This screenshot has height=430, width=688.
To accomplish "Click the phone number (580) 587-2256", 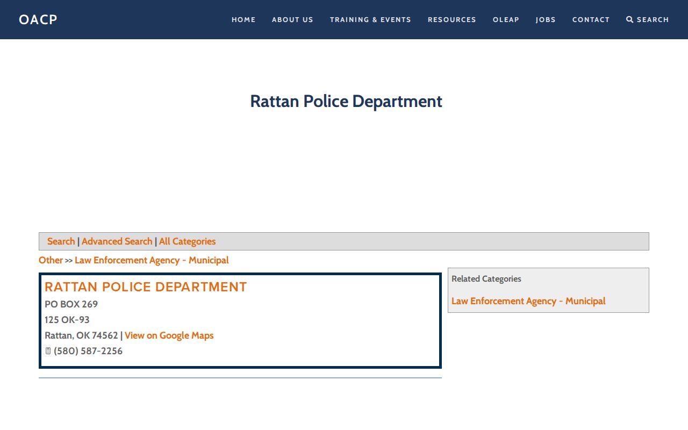I will (88, 351).
